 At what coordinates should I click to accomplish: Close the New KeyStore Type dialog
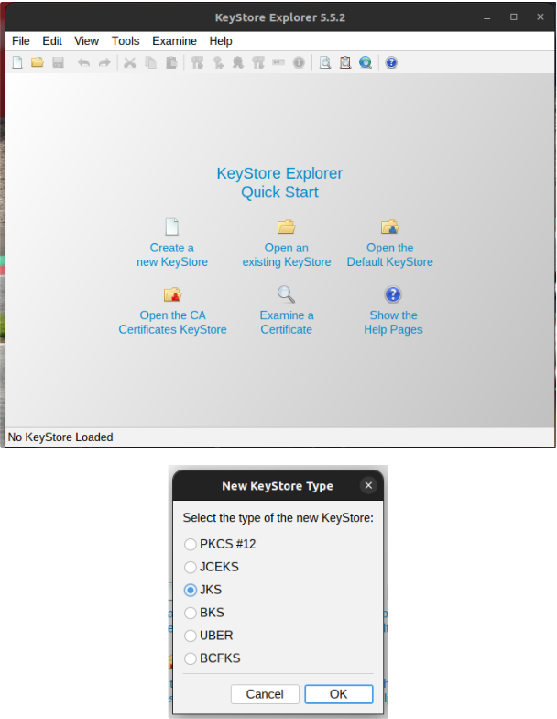[x=368, y=485]
